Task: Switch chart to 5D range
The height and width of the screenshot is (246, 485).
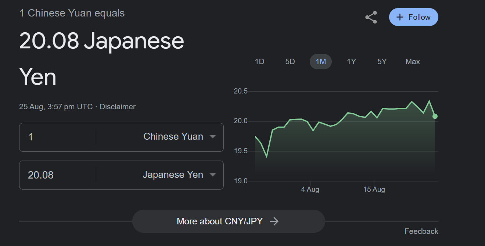Action: tap(290, 62)
